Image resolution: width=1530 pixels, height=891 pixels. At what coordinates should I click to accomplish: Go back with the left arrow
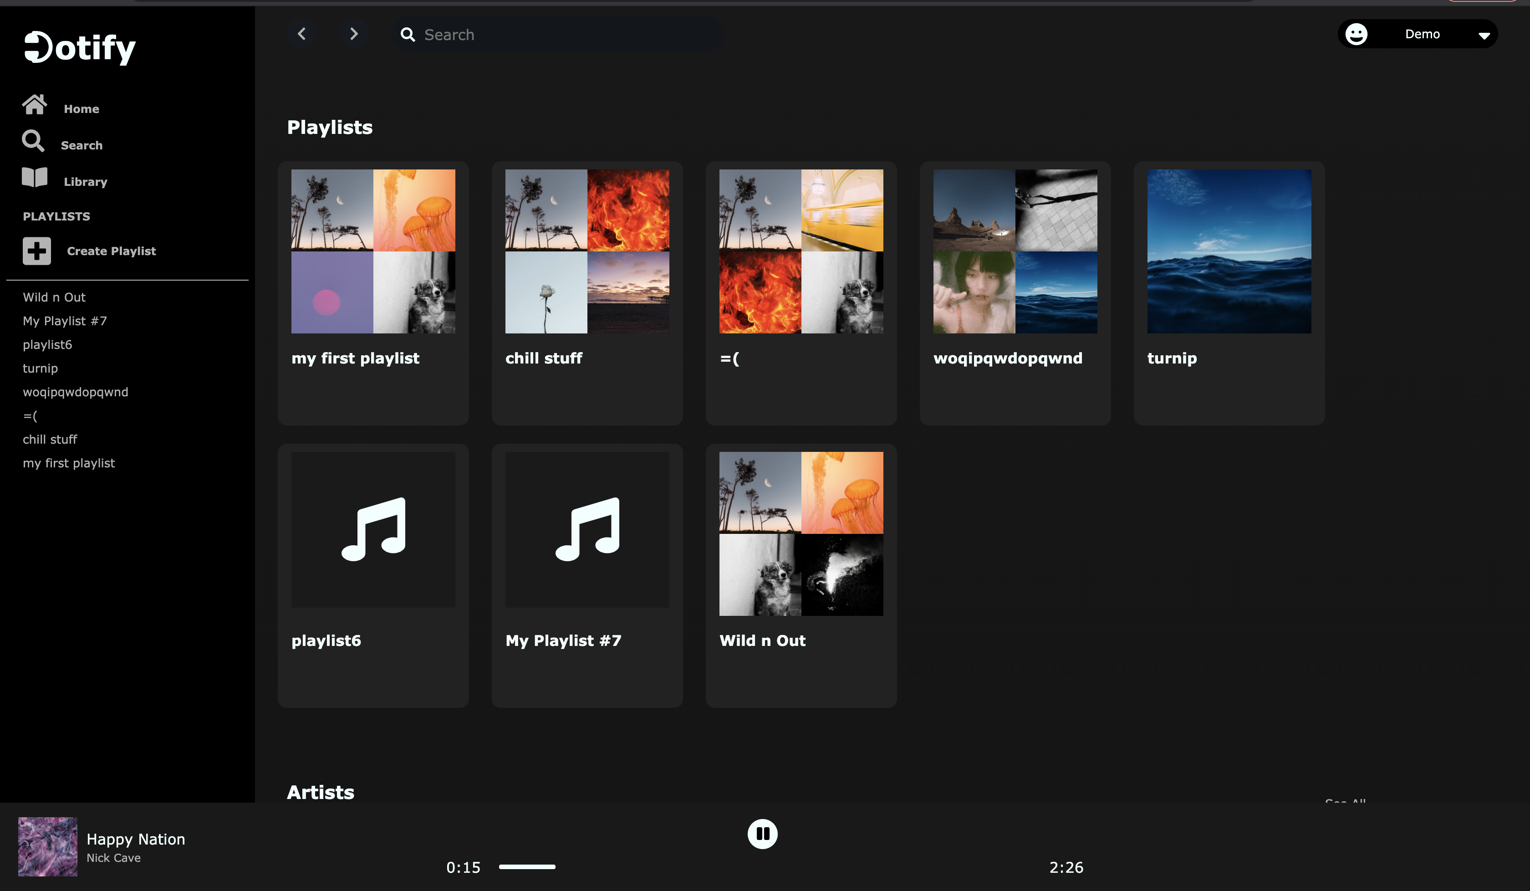[x=302, y=34]
